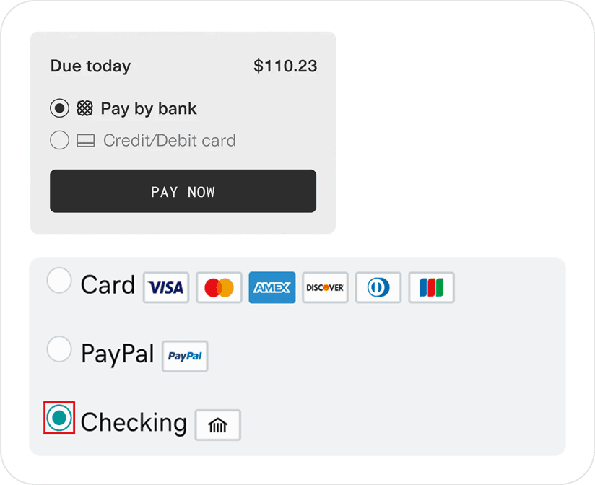The image size is (595, 485).
Task: Choose the PayPal radio button
Action: point(59,349)
